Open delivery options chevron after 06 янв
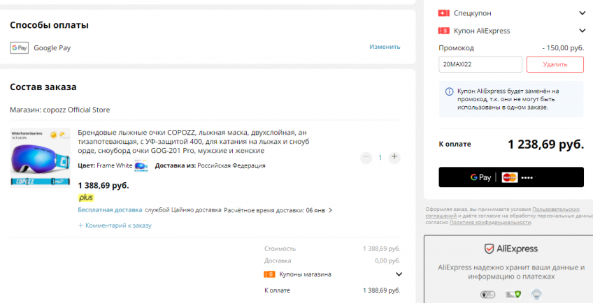 tap(330, 210)
